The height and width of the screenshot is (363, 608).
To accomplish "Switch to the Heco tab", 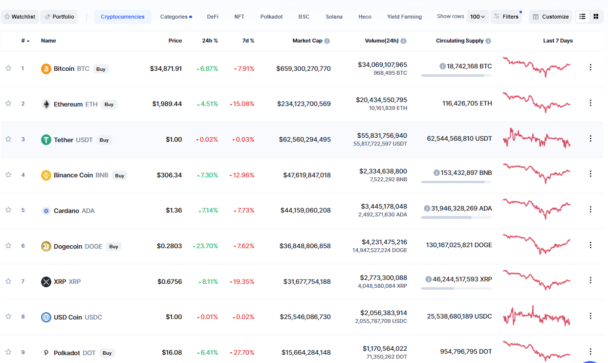I will 365,17.
